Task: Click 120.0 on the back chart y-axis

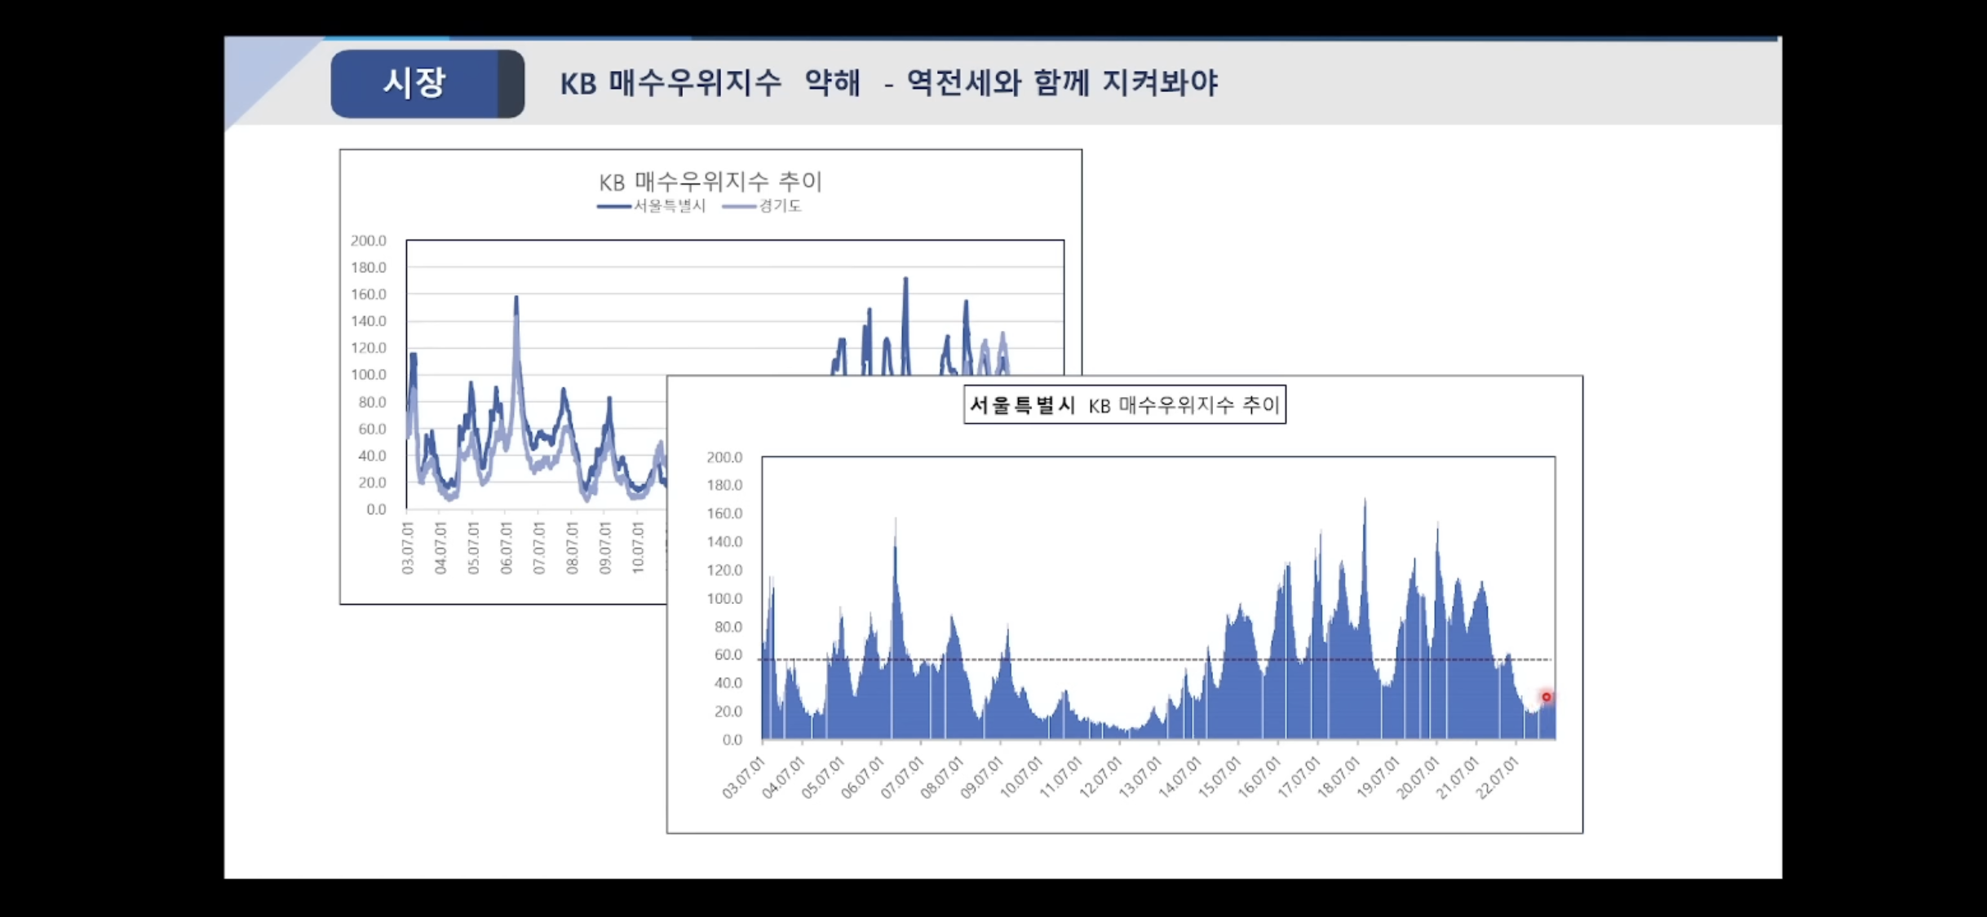Action: coord(369,348)
